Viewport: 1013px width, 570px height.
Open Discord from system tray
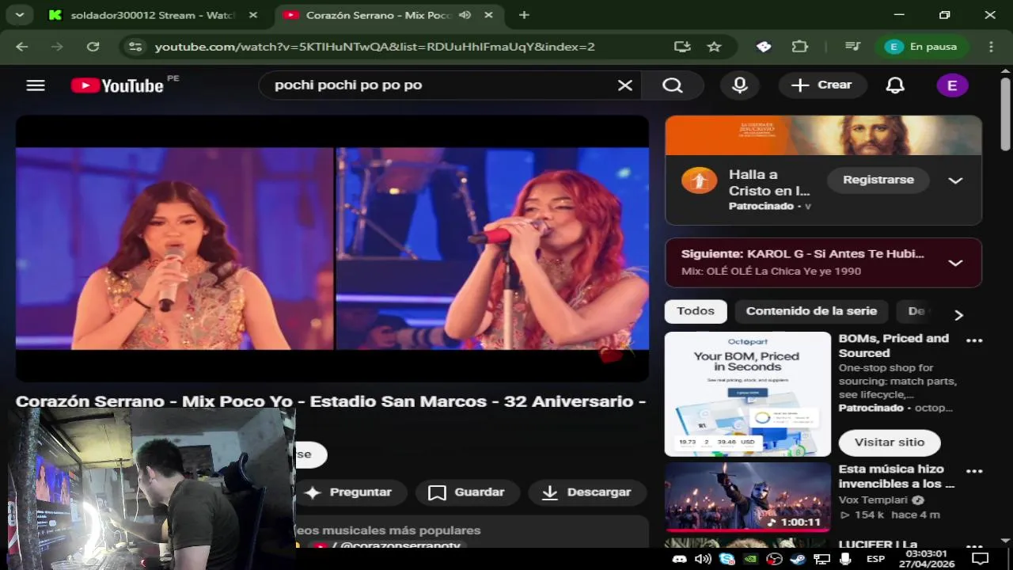coord(679,559)
